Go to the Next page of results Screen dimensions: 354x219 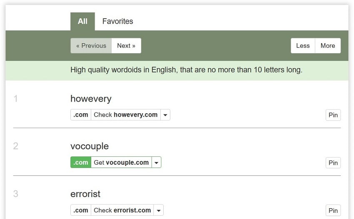126,46
